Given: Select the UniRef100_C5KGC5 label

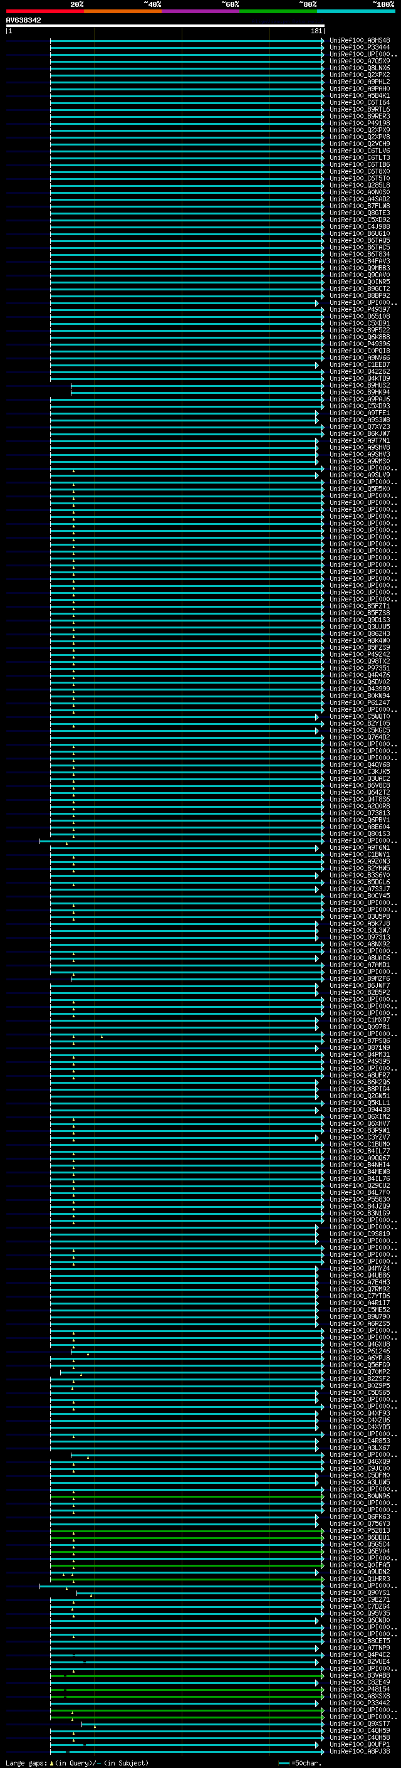Looking at the screenshot, I should coord(360,730).
